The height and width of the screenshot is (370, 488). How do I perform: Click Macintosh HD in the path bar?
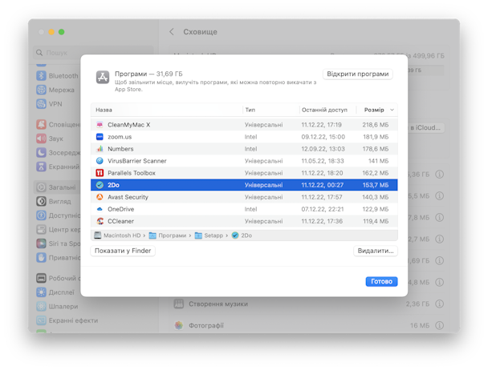(x=120, y=235)
